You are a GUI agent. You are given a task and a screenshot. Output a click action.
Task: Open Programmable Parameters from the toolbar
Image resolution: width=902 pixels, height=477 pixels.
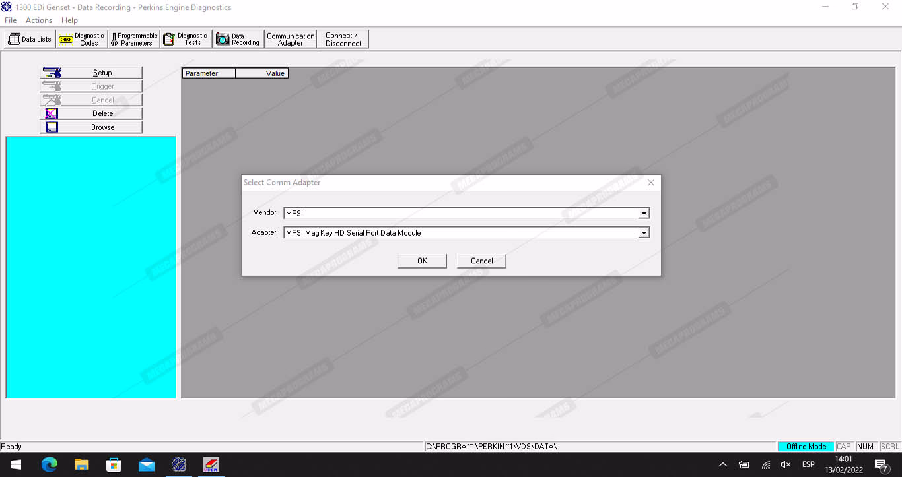coord(134,40)
